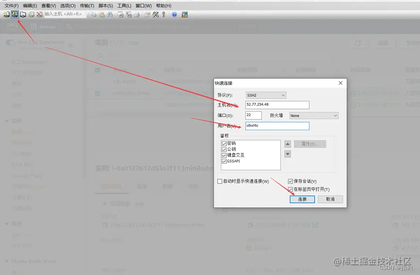The width and height of the screenshot is (420, 275).
Task: Uncheck 在标签页中打开 checkbox
Action: pos(290,189)
